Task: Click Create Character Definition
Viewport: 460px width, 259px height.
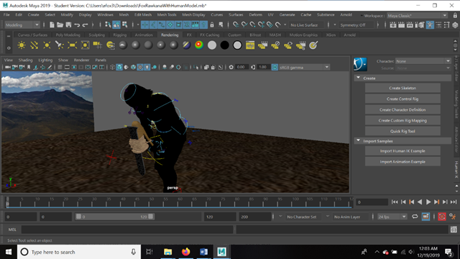Action: [402, 110]
